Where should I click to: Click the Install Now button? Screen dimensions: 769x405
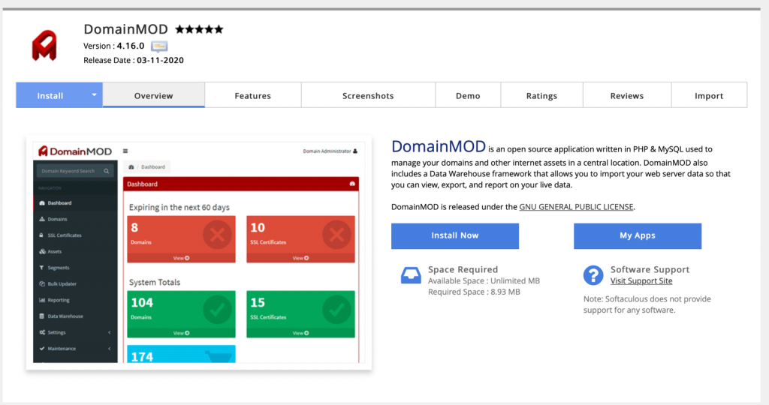454,235
